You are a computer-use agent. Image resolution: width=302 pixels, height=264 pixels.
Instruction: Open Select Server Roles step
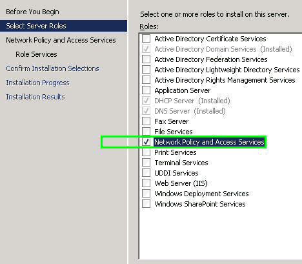pyautogui.click(x=63, y=26)
